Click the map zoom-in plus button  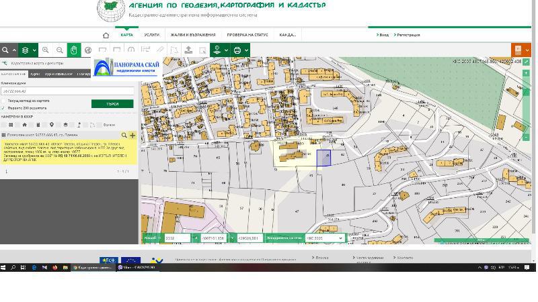(527, 73)
